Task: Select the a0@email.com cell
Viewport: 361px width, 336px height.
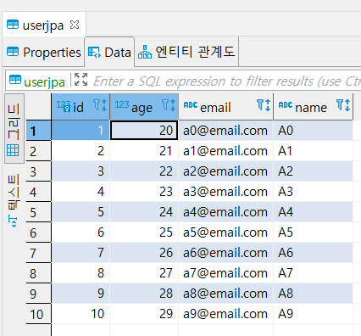Action: tap(225, 131)
